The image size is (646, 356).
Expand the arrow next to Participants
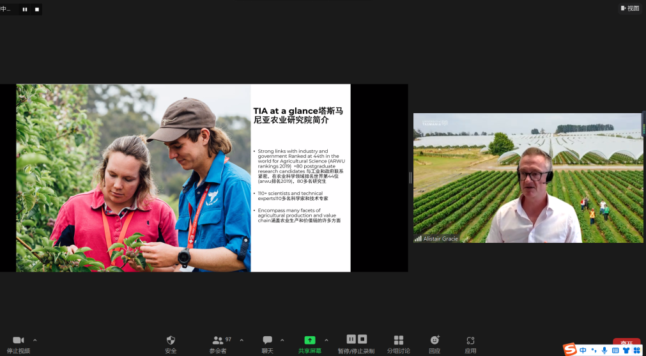[242, 340]
